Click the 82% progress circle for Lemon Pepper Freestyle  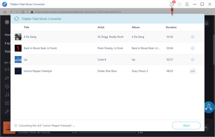click(x=193, y=71)
